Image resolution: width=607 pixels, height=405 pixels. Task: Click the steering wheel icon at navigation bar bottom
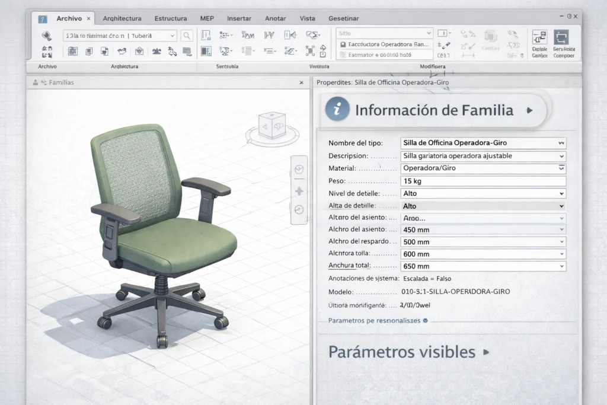pos(299,209)
